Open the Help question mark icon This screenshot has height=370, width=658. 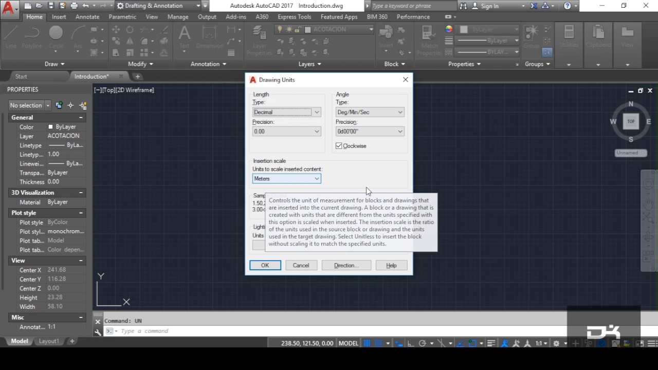(x=567, y=6)
